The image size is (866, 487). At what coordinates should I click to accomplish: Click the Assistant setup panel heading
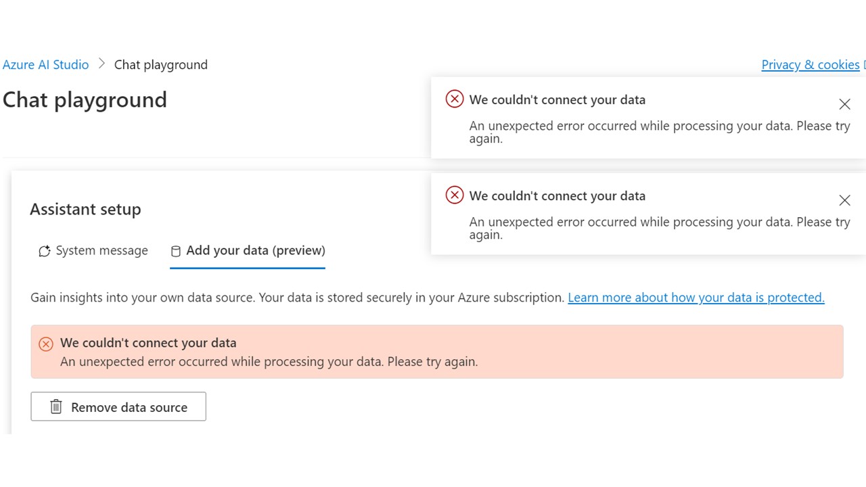coord(85,210)
